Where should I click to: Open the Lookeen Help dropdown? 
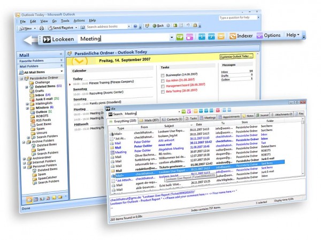pos(293,35)
